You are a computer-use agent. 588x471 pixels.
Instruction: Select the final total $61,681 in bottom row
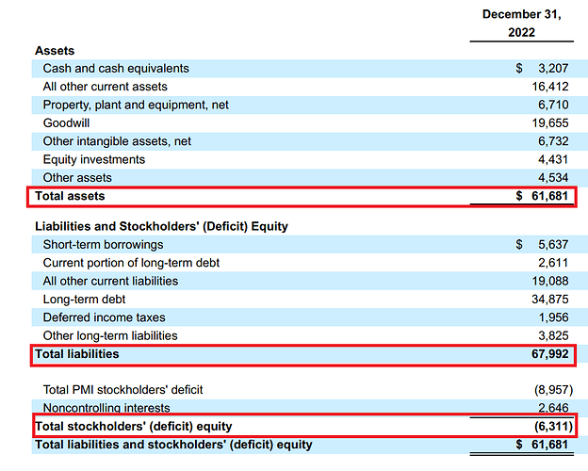tap(542, 445)
